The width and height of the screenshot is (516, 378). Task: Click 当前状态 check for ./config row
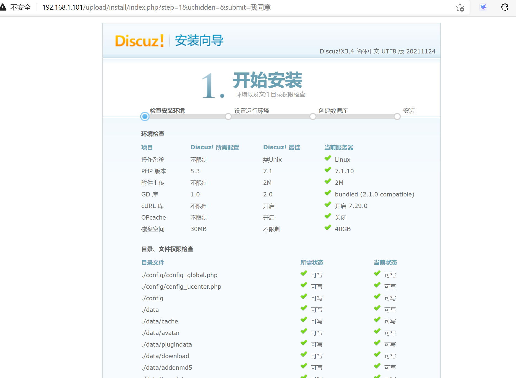377,297
